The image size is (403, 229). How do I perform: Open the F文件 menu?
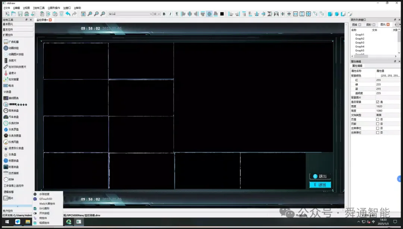pyautogui.click(x=7, y=8)
